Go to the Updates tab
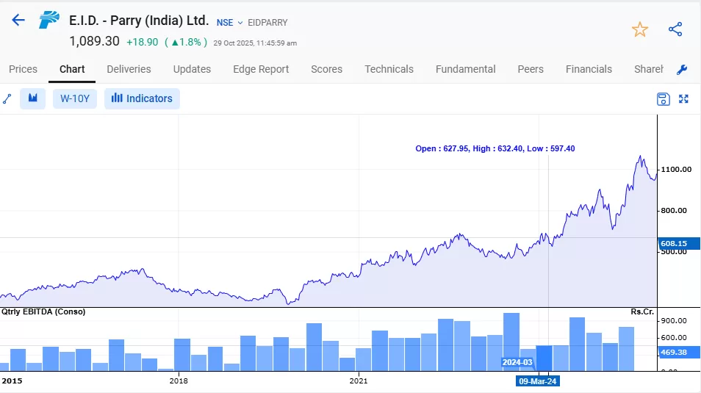The width and height of the screenshot is (701, 393). [192, 69]
